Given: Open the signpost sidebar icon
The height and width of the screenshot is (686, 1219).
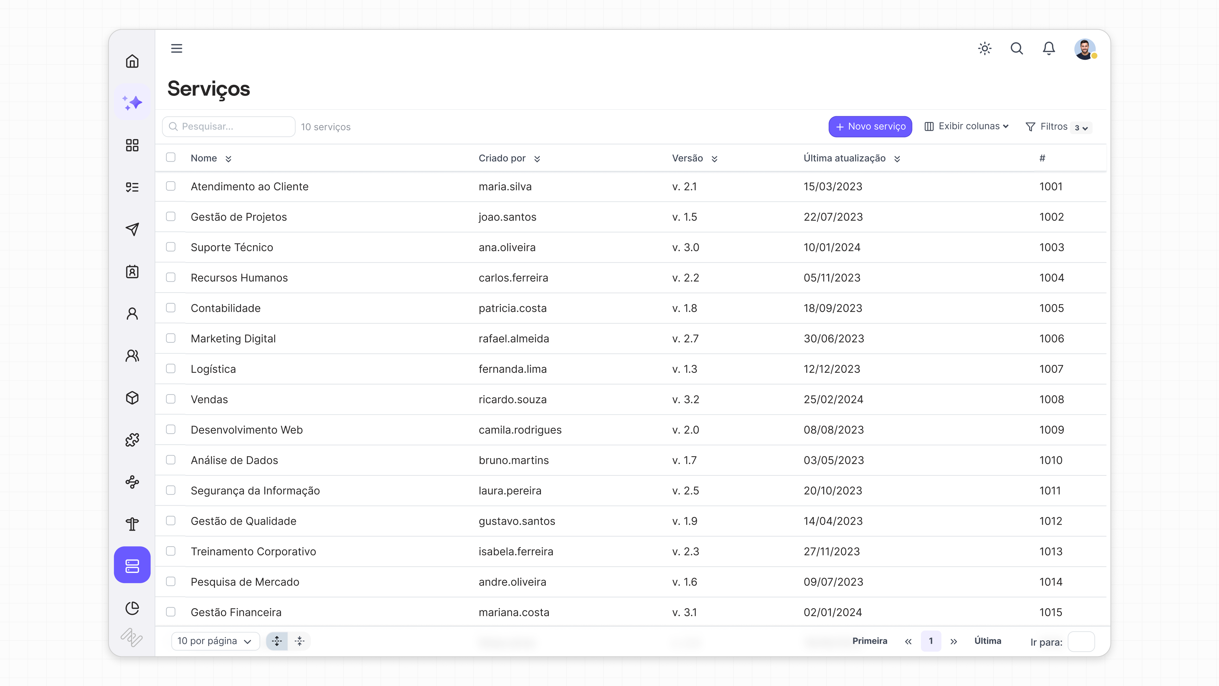Looking at the screenshot, I should pos(132,524).
